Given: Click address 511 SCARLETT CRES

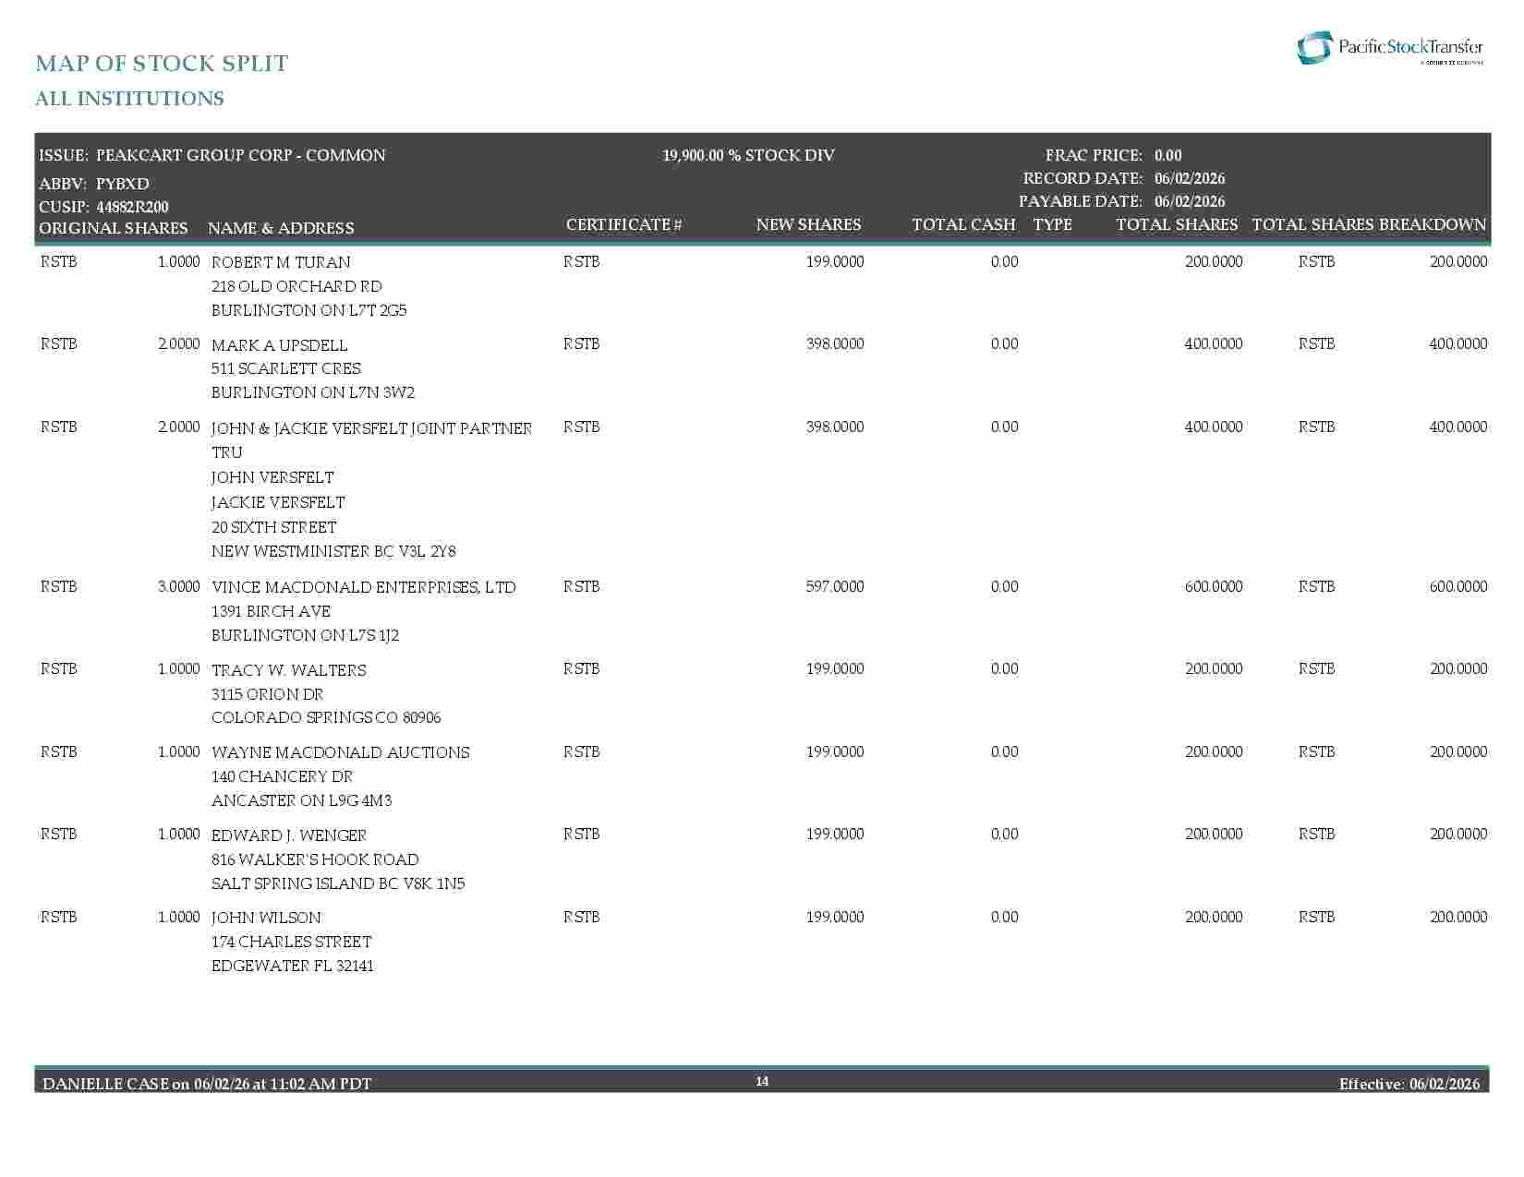Looking at the screenshot, I should pyautogui.click(x=286, y=368).
